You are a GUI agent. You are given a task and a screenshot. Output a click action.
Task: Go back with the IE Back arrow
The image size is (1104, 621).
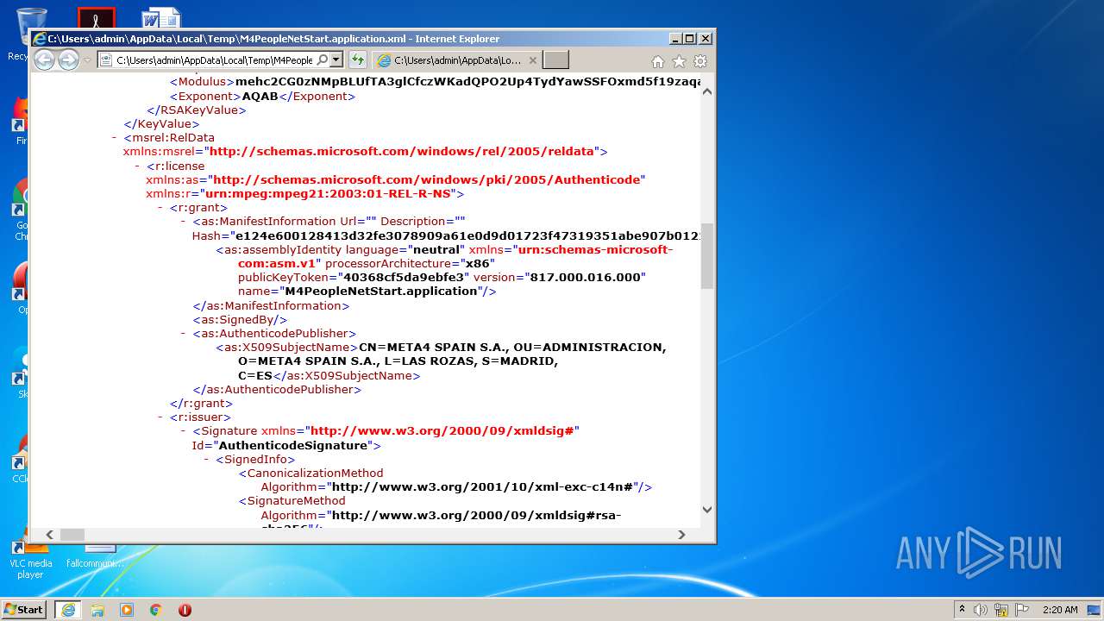(x=44, y=60)
